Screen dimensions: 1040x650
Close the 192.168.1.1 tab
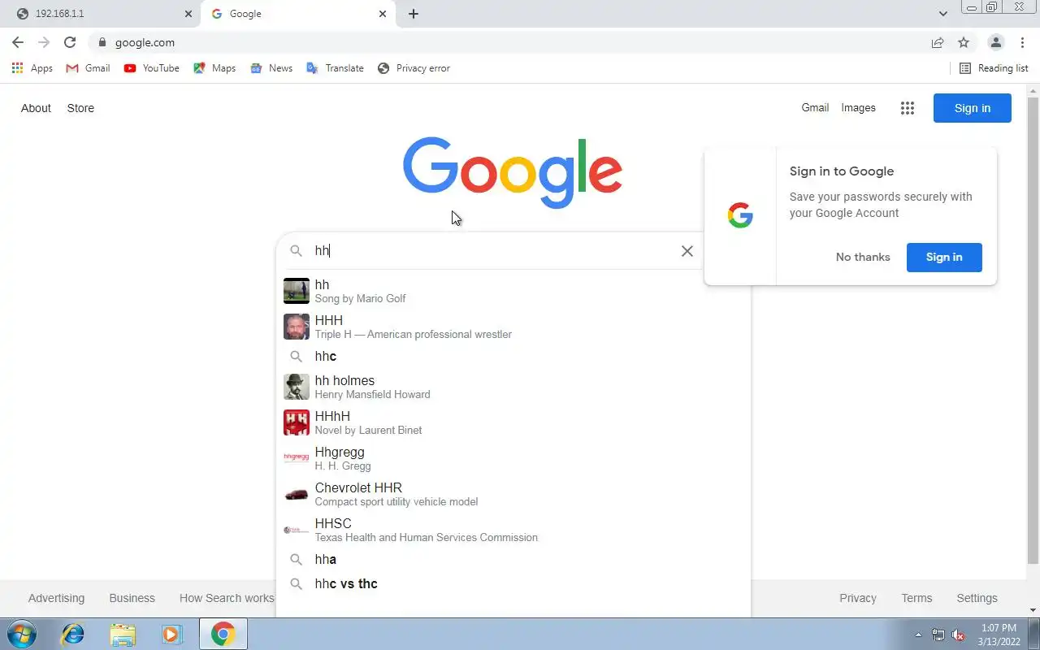[188, 14]
